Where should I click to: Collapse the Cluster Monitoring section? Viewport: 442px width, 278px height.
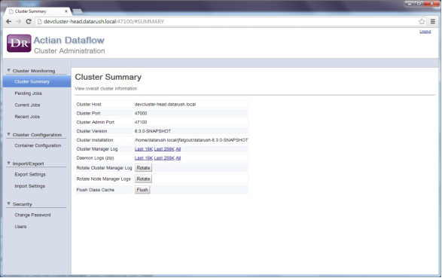tap(8, 71)
